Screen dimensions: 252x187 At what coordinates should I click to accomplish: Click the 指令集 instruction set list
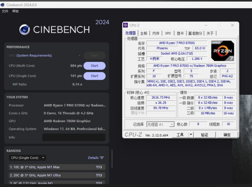pyautogui.click(x=191, y=83)
